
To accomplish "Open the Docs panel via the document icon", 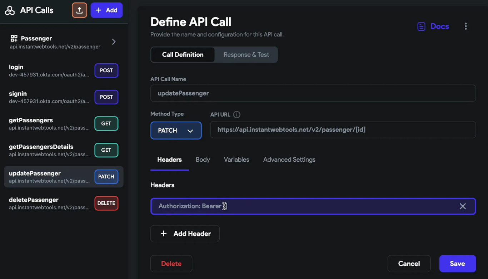I will pyautogui.click(x=421, y=26).
